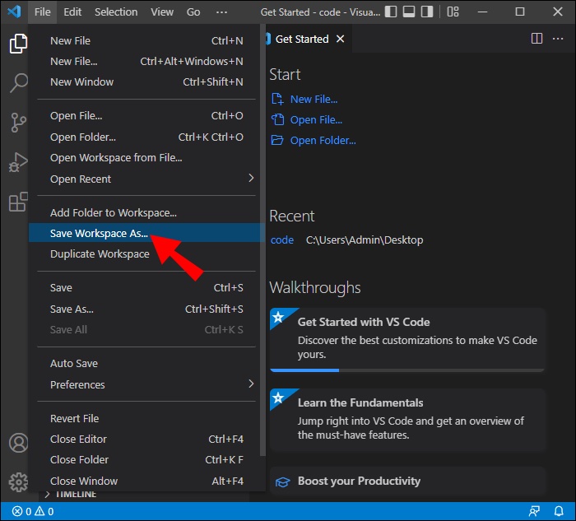The image size is (576, 521).
Task: Toggle the bottom panel visibility
Action: point(410,12)
